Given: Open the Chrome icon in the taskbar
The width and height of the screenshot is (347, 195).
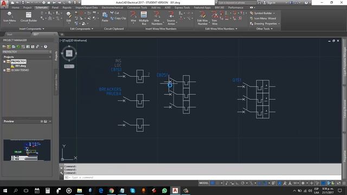Looking at the screenshot, I should (x=111, y=191).
